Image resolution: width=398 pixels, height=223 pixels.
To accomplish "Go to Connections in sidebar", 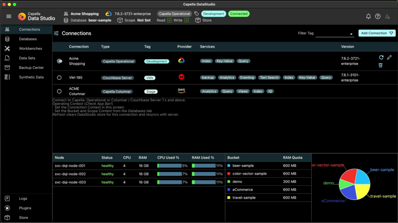I will 26,29.
